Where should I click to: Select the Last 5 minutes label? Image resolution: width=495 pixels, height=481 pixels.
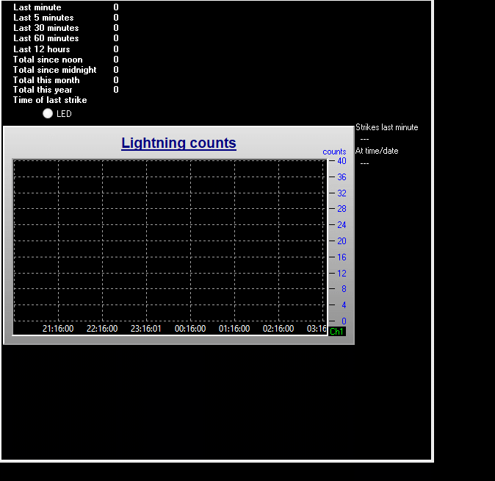43,18
